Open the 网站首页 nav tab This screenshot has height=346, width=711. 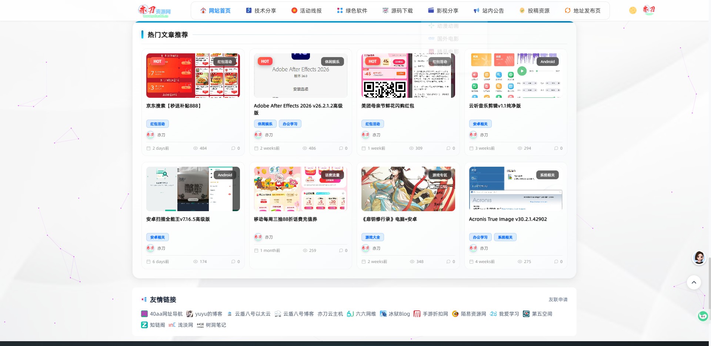(x=216, y=11)
